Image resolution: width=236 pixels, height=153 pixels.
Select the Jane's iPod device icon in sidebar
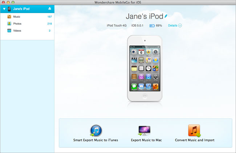tap(9, 9)
